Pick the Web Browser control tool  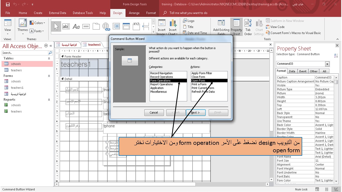point(116,26)
